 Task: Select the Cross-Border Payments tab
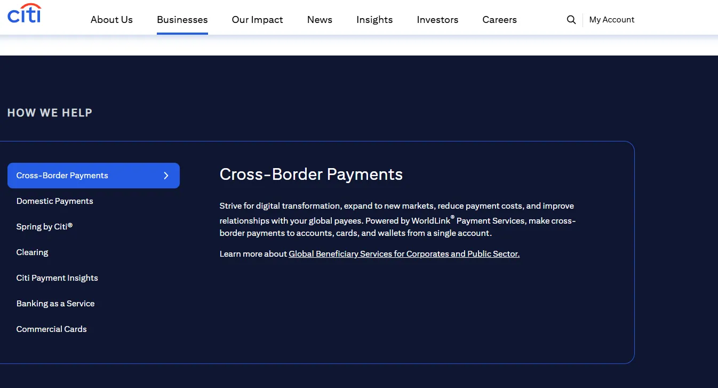[x=93, y=176]
